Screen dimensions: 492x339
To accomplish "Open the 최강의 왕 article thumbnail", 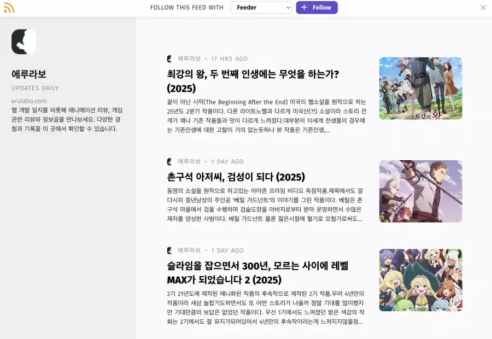I will click(420, 89).
